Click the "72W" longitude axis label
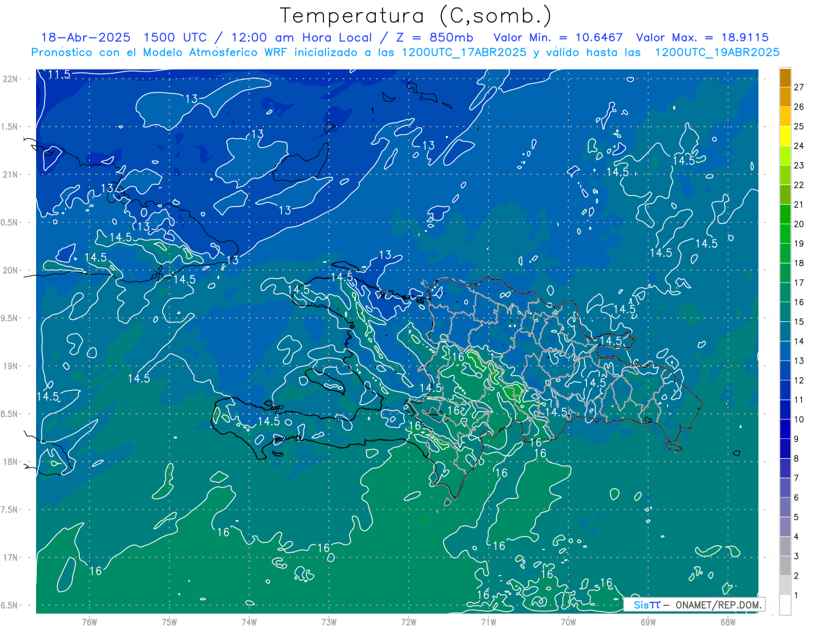Screen dimensions: 817x631 point(408,622)
